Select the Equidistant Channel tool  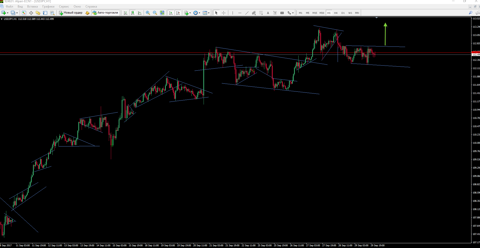[x=254, y=13]
